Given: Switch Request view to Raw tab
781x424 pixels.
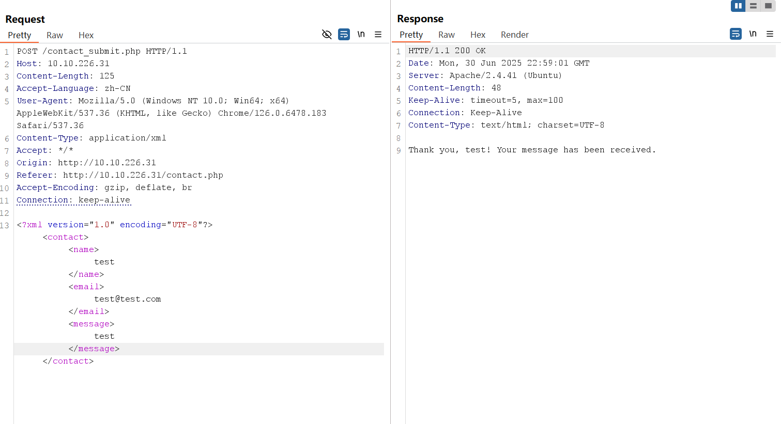Looking at the screenshot, I should tap(54, 35).
